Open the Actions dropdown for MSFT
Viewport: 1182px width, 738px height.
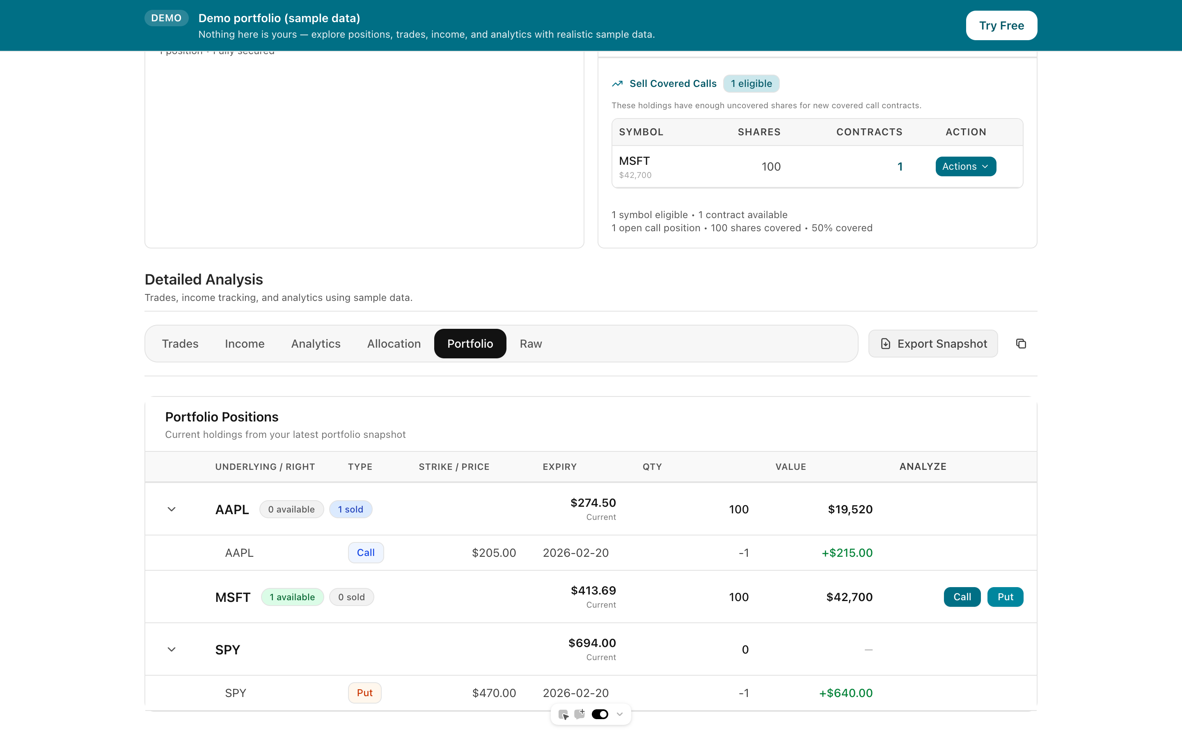tap(965, 166)
